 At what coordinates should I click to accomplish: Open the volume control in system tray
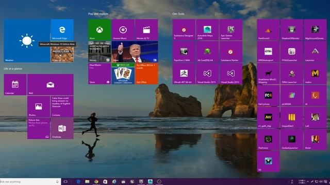point(321,181)
